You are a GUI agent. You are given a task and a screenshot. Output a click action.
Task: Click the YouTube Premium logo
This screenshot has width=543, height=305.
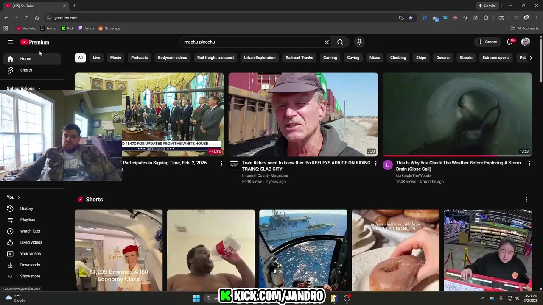coord(35,42)
